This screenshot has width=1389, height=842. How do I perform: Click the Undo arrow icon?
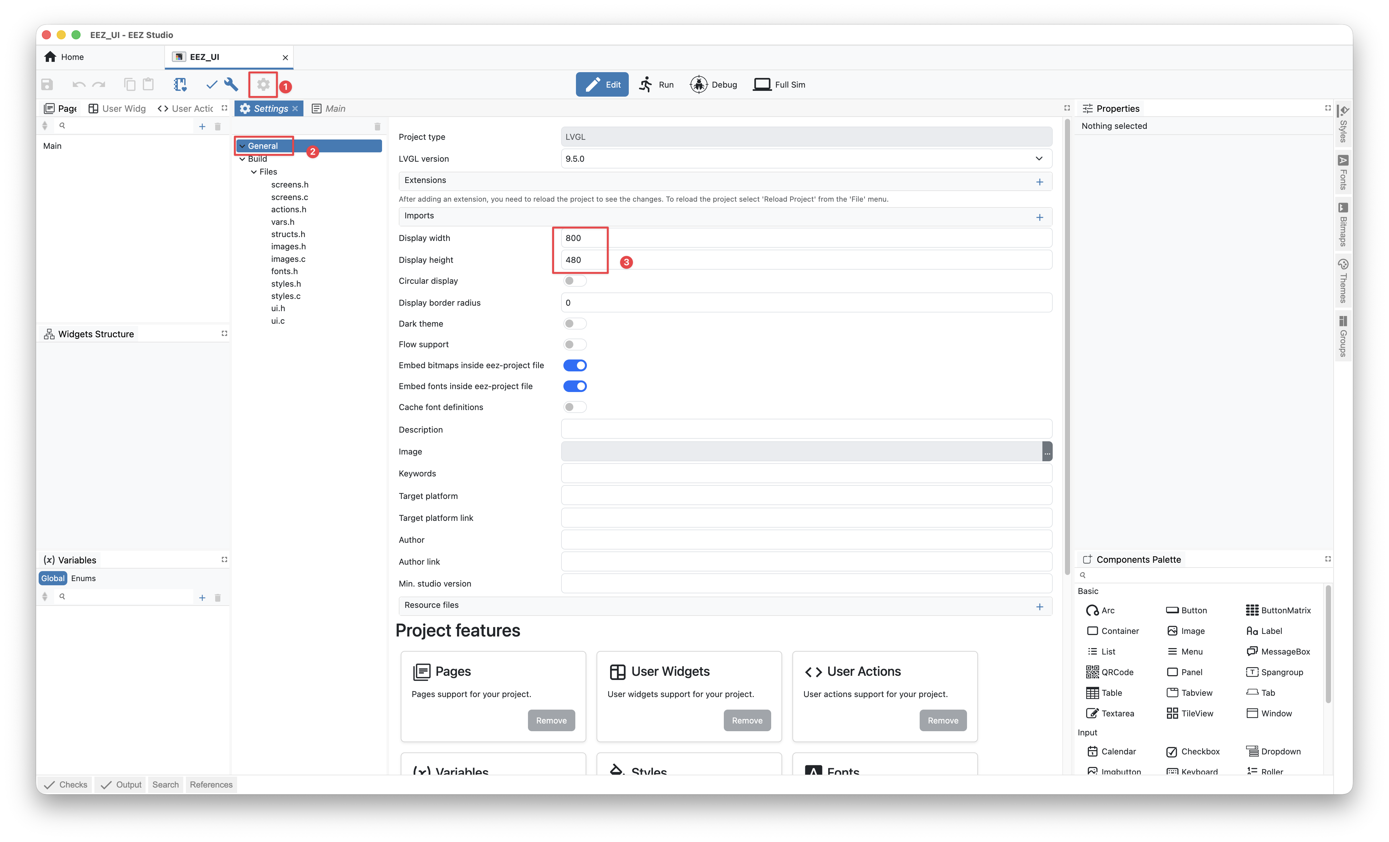78,84
